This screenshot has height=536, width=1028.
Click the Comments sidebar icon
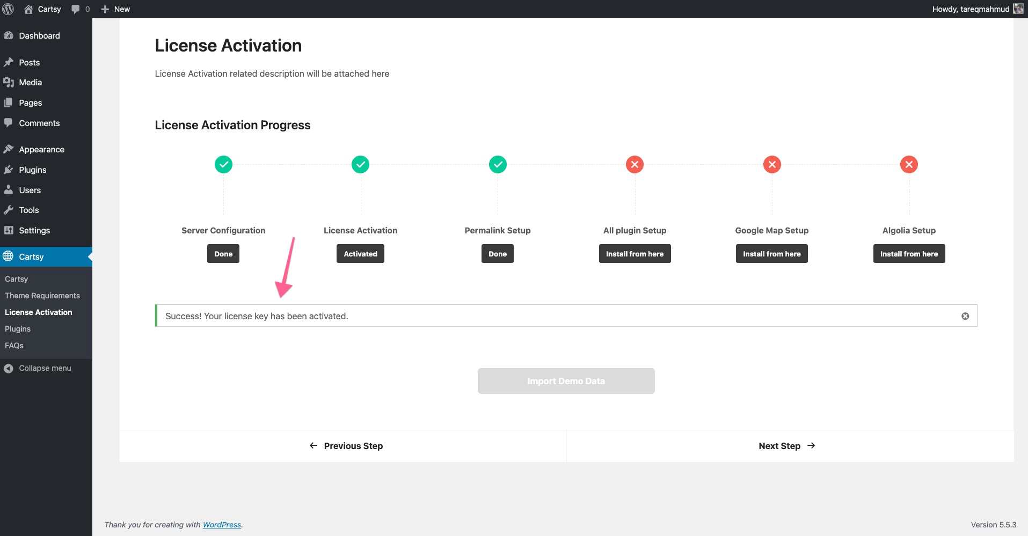click(9, 123)
